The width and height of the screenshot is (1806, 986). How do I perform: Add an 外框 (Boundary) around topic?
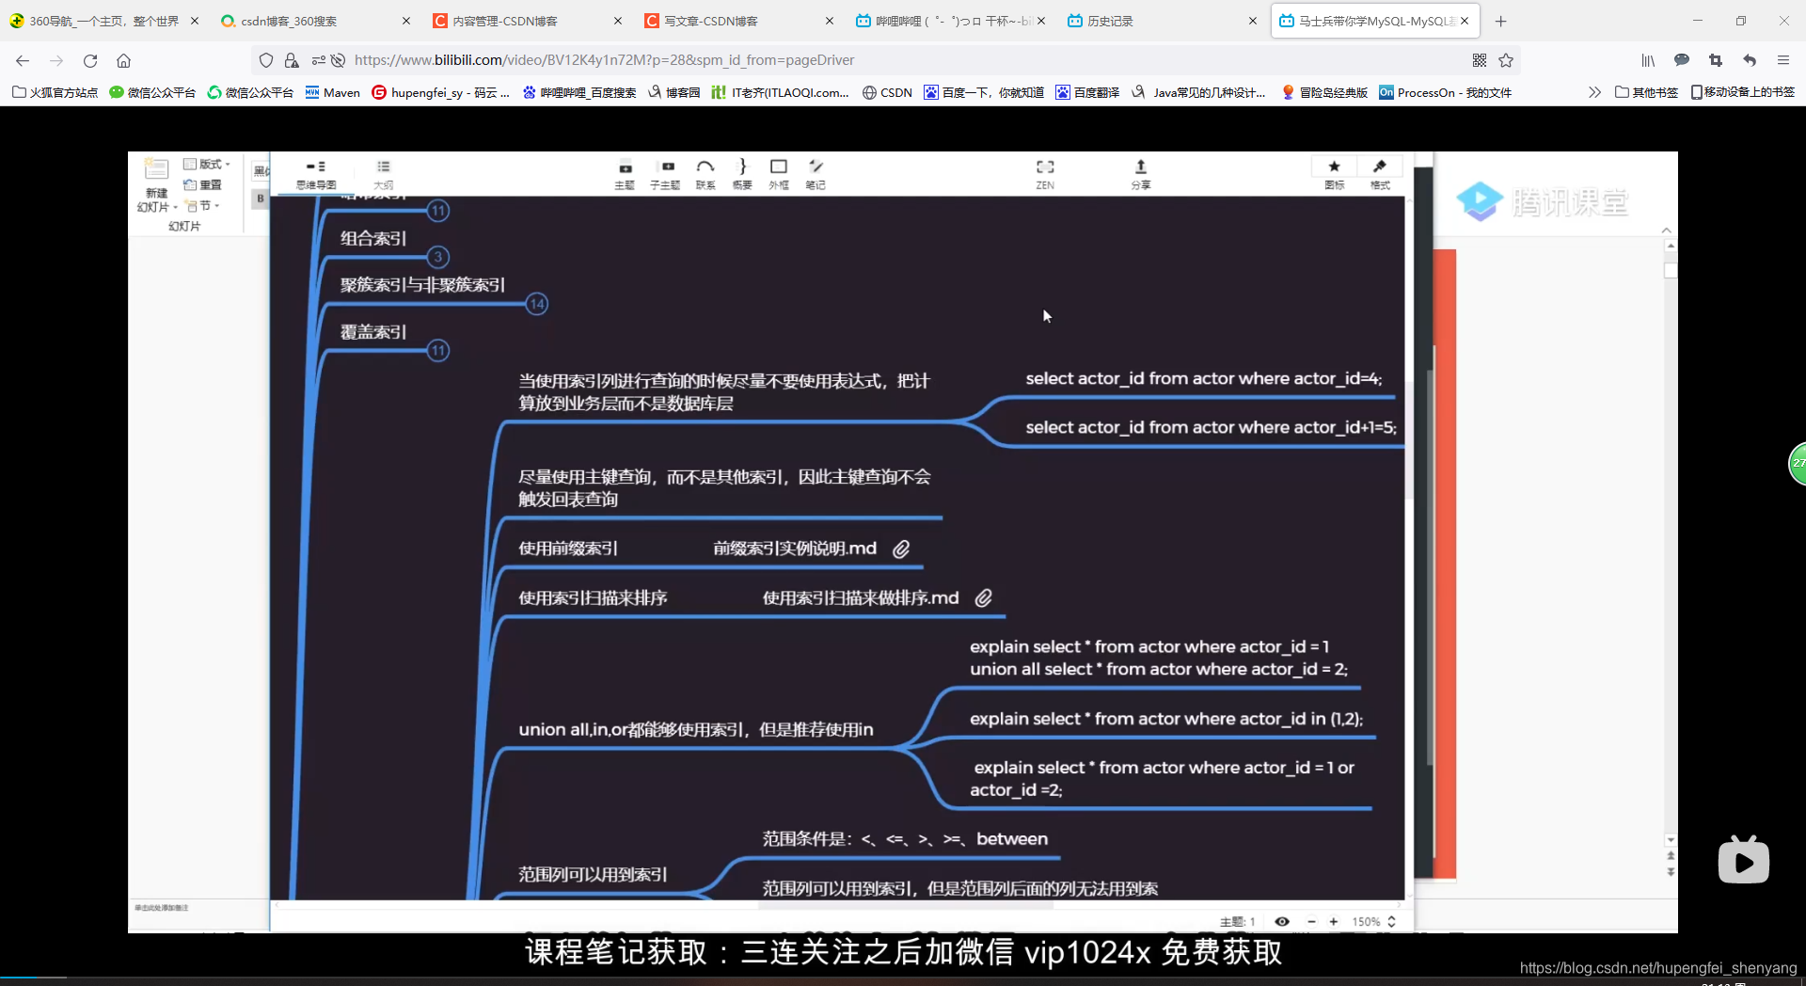click(779, 174)
